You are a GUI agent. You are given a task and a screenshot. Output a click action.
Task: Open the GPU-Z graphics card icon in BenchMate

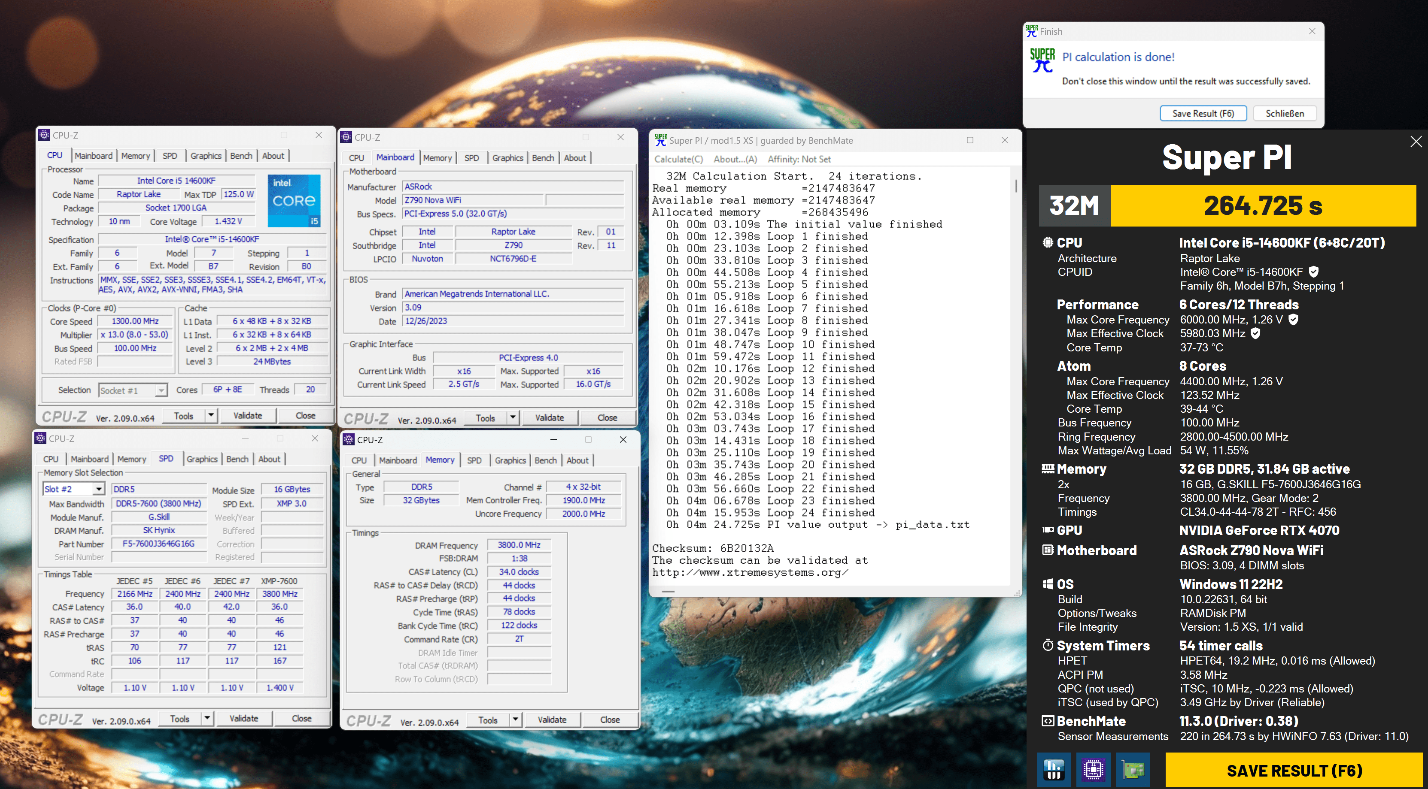(x=1133, y=769)
